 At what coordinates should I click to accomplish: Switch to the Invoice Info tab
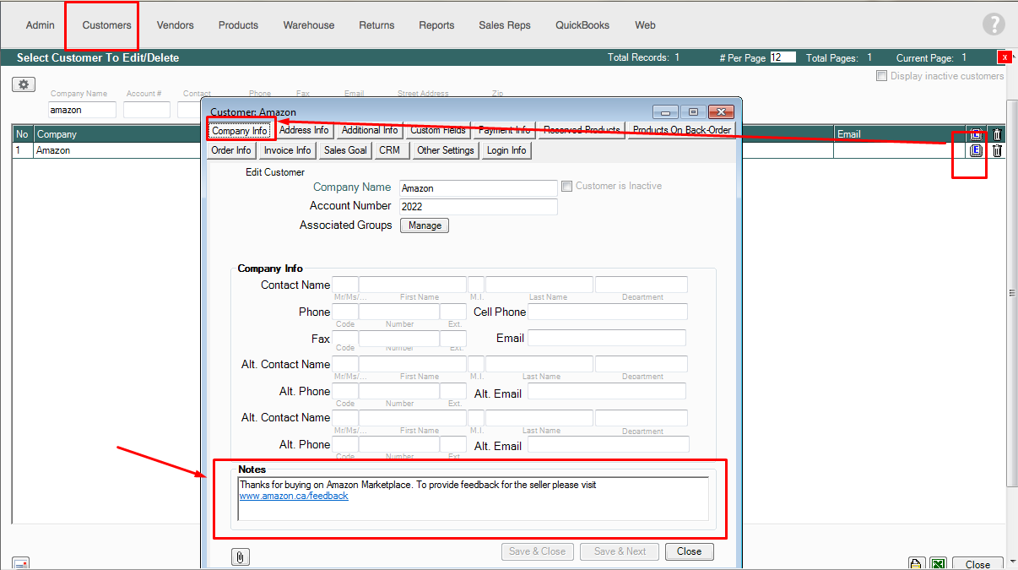[x=287, y=150]
